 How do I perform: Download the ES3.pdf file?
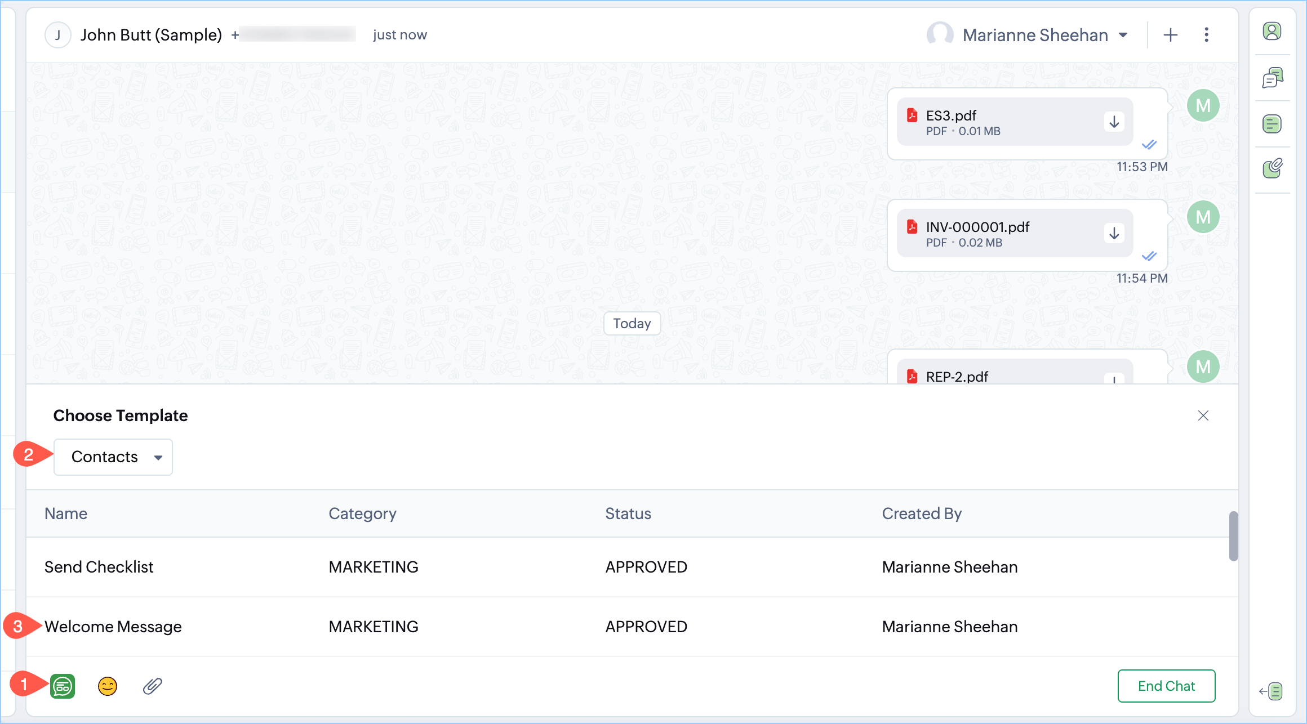pos(1114,122)
